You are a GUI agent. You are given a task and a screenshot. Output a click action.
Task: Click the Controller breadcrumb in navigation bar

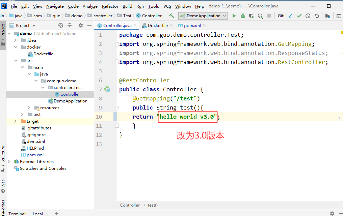pyautogui.click(x=149, y=16)
